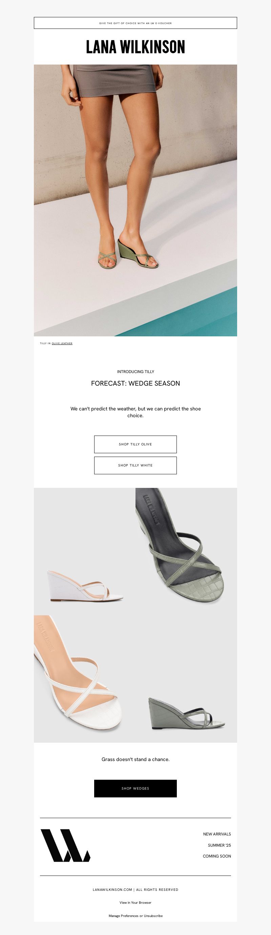Click the black Shop Wedges button
Viewport: 271px width, 935px height.
135,788
